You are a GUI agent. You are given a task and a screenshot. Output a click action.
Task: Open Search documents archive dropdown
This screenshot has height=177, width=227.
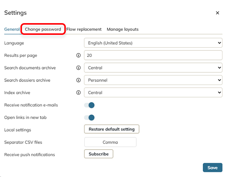tap(153, 67)
